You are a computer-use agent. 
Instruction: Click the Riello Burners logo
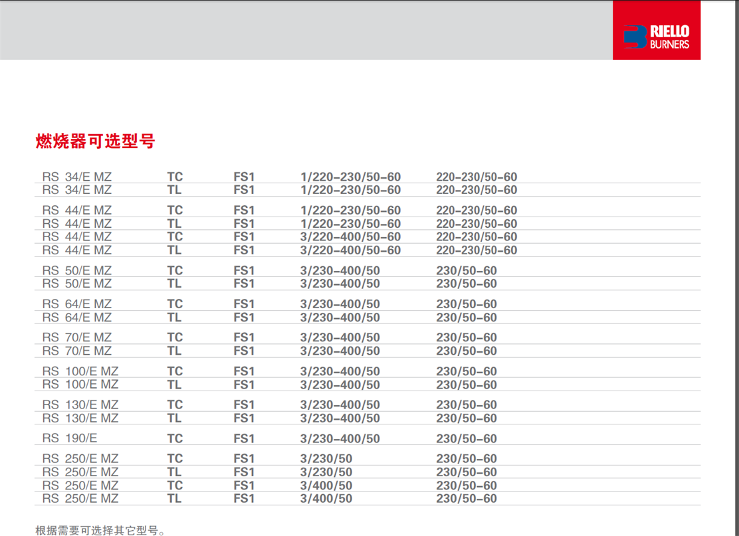657,30
